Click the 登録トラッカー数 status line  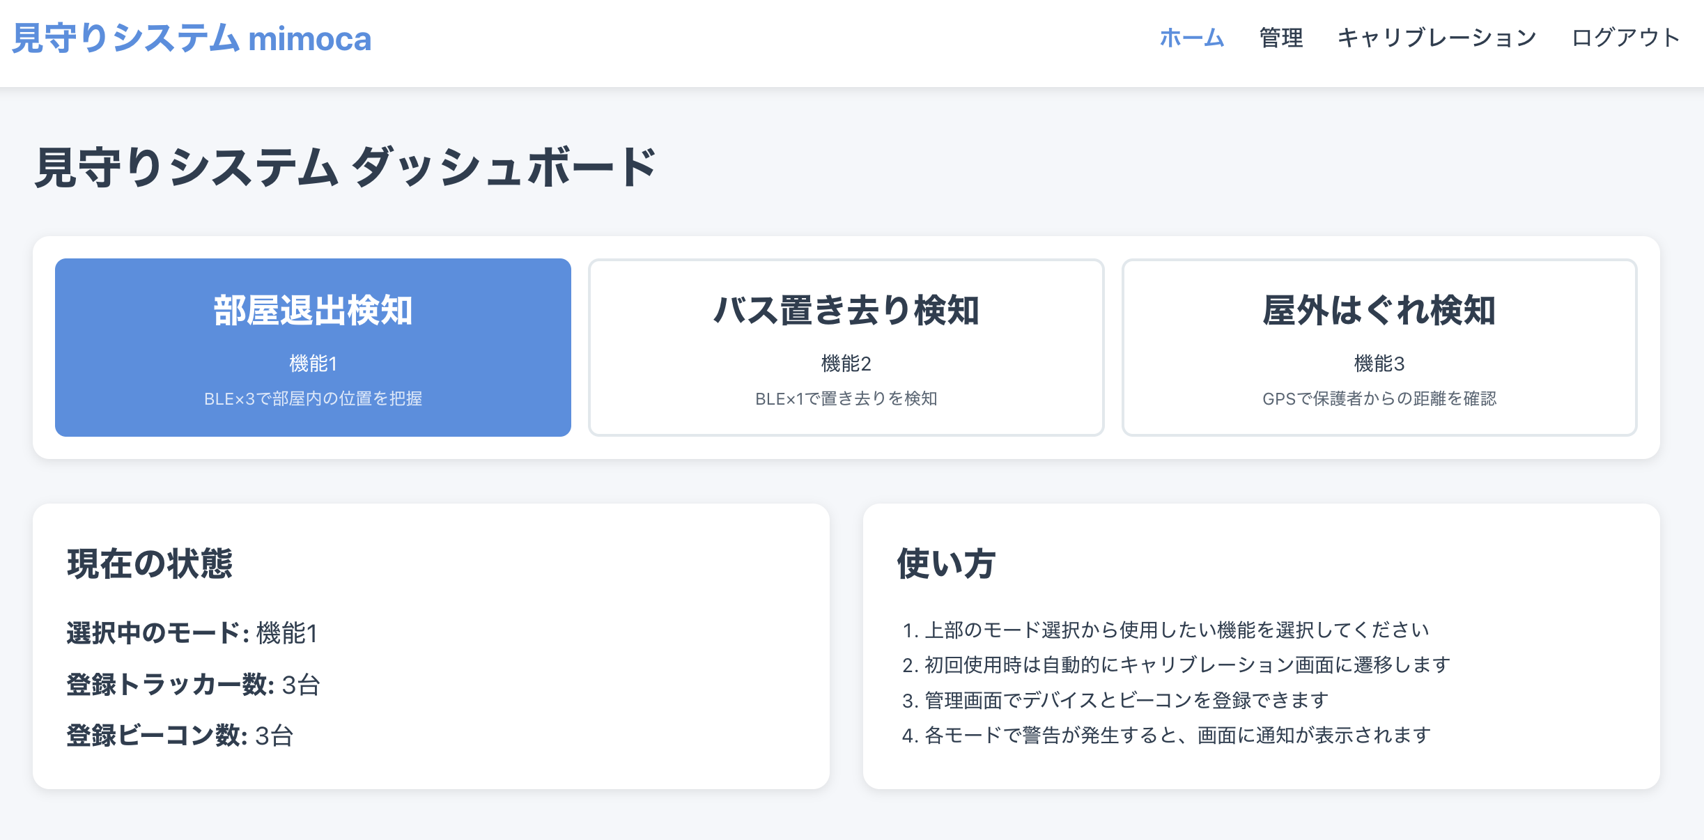coord(194,685)
